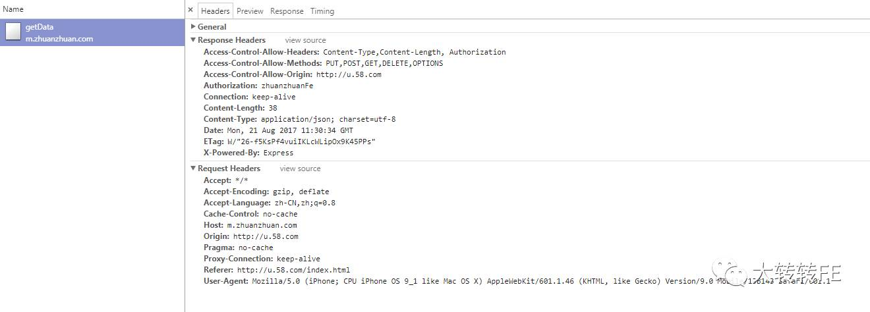The height and width of the screenshot is (312, 870).
Task: Switch to the Preview tab
Action: click(x=250, y=11)
